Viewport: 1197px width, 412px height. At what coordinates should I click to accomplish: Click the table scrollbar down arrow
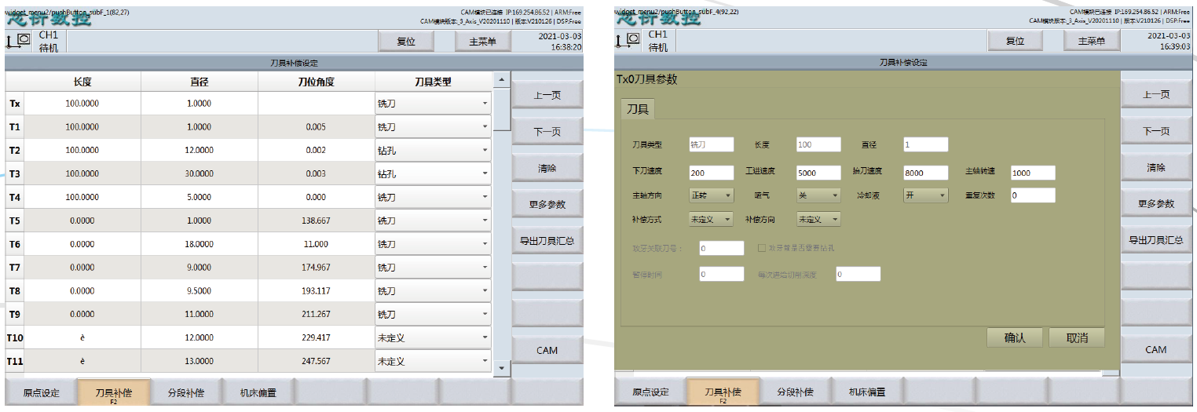500,366
